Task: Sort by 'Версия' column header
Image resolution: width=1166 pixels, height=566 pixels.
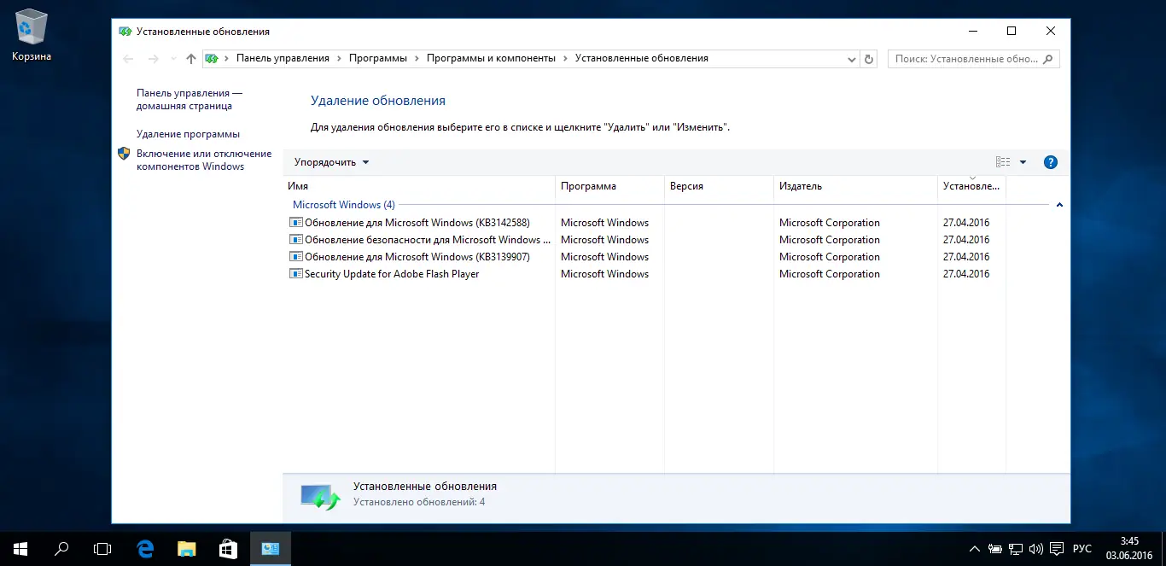Action: coord(719,186)
